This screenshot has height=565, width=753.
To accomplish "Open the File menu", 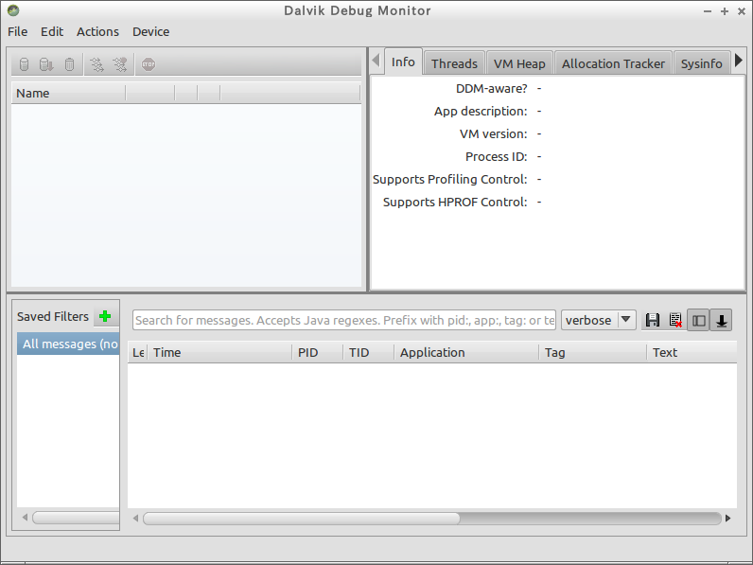I will click(18, 32).
